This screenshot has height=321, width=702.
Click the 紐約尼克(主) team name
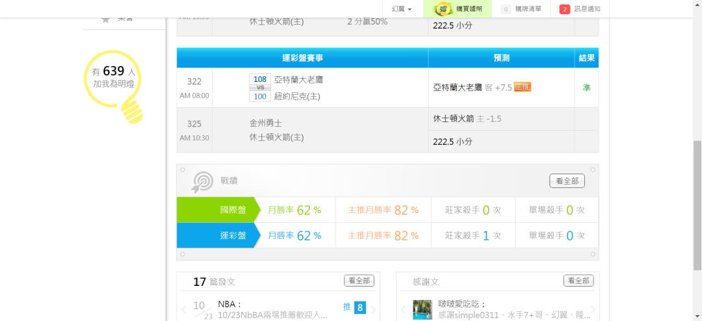(297, 96)
